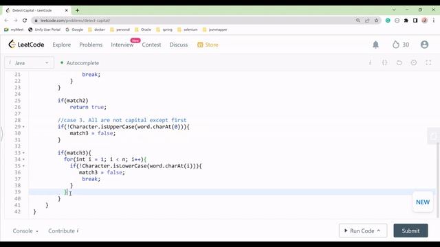Open the Problems page
Image resolution: width=440 pixels, height=247 pixels.
[91, 45]
